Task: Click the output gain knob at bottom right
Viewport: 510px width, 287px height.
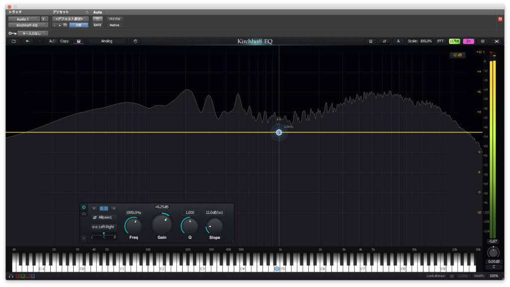Action: [x=493, y=252]
